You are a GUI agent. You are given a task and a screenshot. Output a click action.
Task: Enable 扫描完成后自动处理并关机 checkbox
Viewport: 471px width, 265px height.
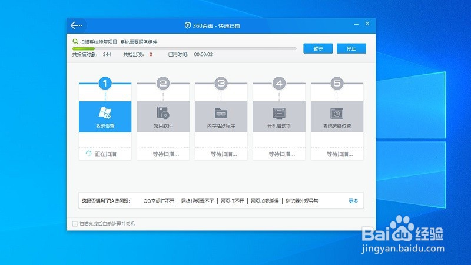(75, 224)
